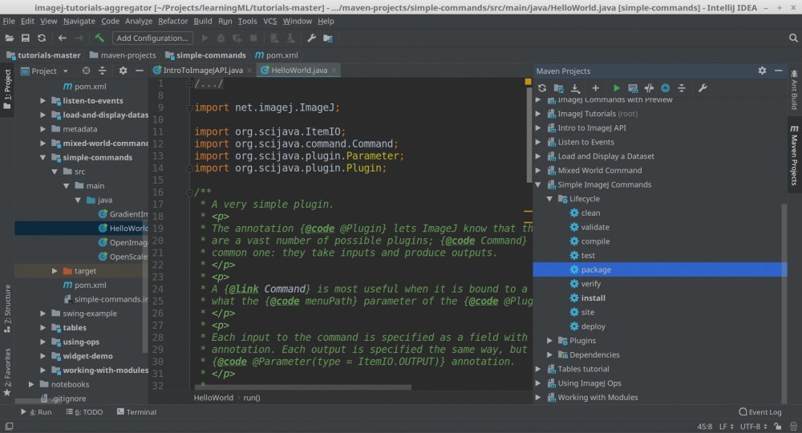
Task: Click Save All in main toolbar
Action: [26, 38]
